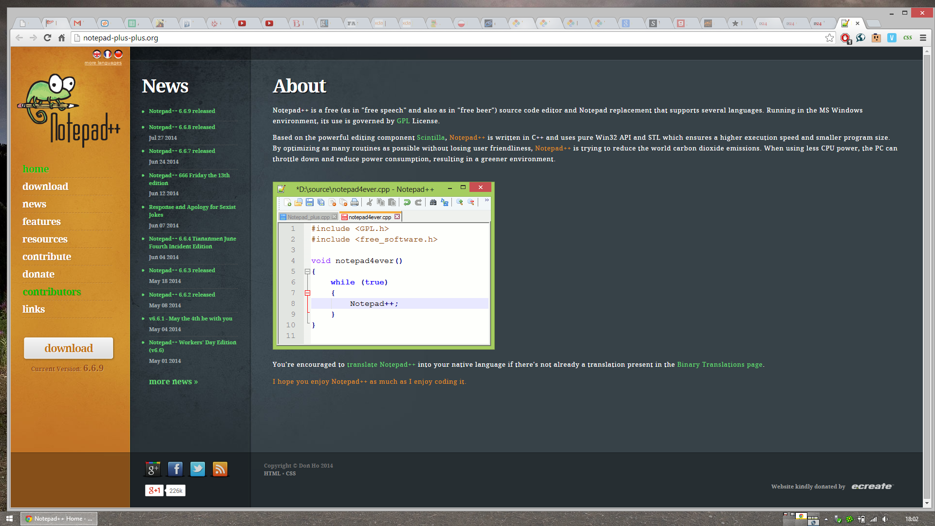935x526 pixels.
Task: Switch site language to English flag
Action: click(x=97, y=54)
